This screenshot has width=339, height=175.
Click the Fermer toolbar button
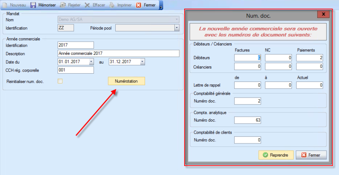point(146,5)
